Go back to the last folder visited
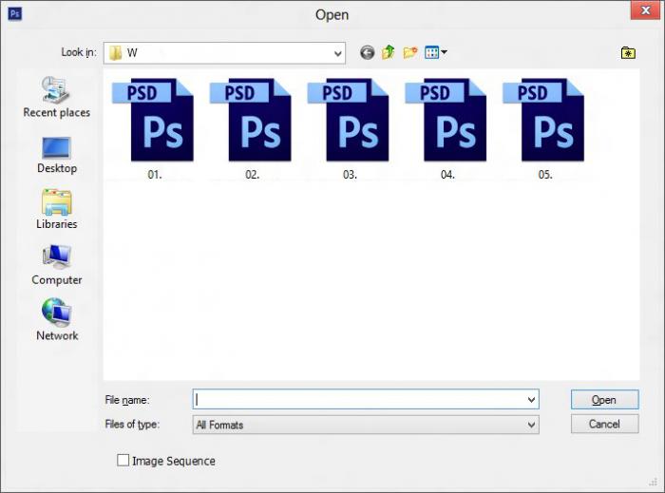Image resolution: width=665 pixels, height=493 pixels. [x=368, y=52]
